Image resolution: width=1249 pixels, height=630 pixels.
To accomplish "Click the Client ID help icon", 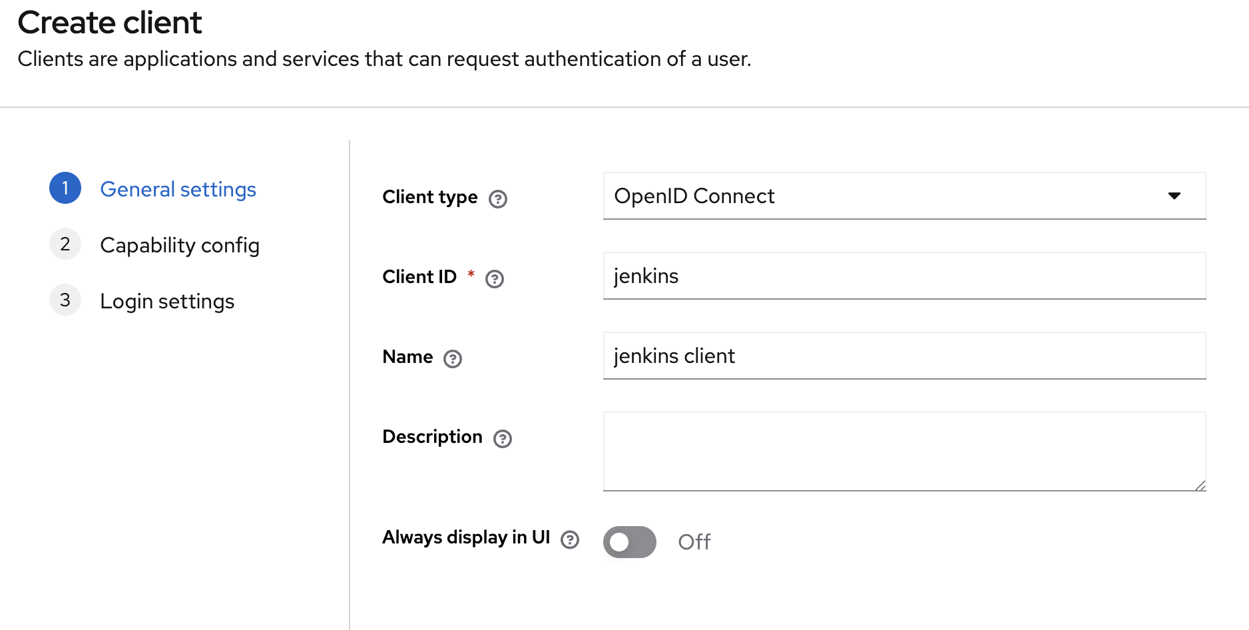I will pyautogui.click(x=495, y=279).
